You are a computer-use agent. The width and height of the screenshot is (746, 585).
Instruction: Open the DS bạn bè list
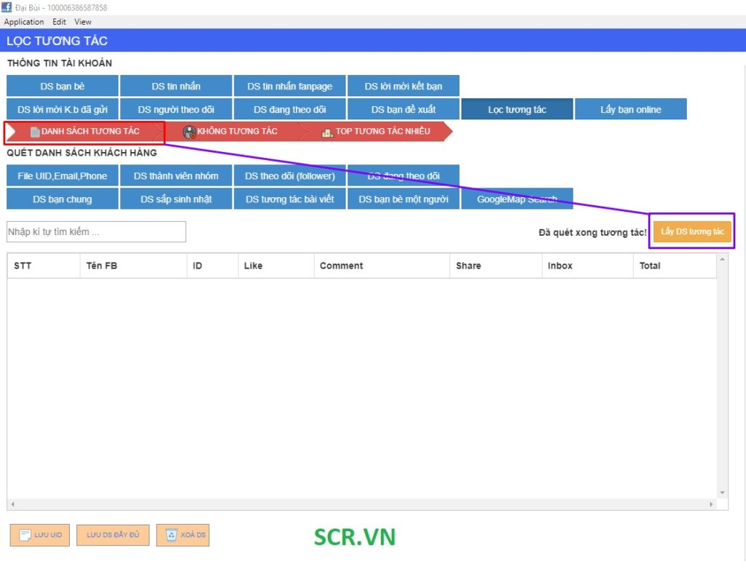[62, 87]
